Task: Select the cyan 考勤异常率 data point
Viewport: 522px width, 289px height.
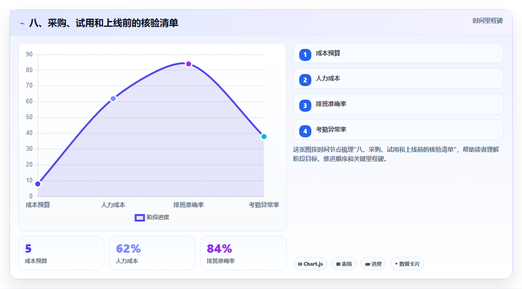Action: (264, 137)
